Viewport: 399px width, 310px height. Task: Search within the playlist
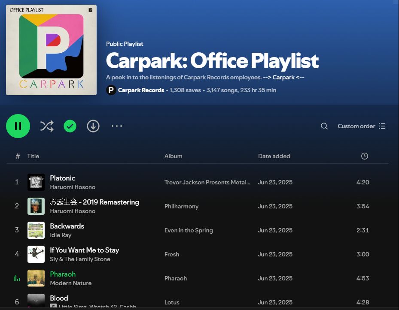324,126
